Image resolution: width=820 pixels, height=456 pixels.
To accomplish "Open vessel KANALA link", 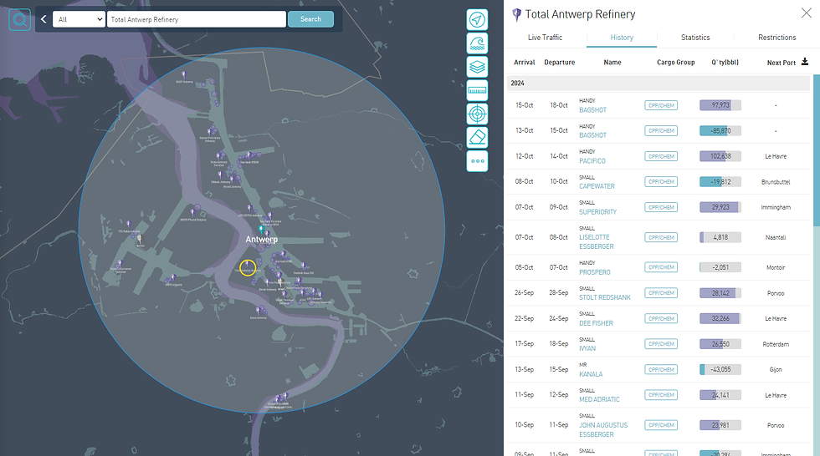I will [x=591, y=374].
